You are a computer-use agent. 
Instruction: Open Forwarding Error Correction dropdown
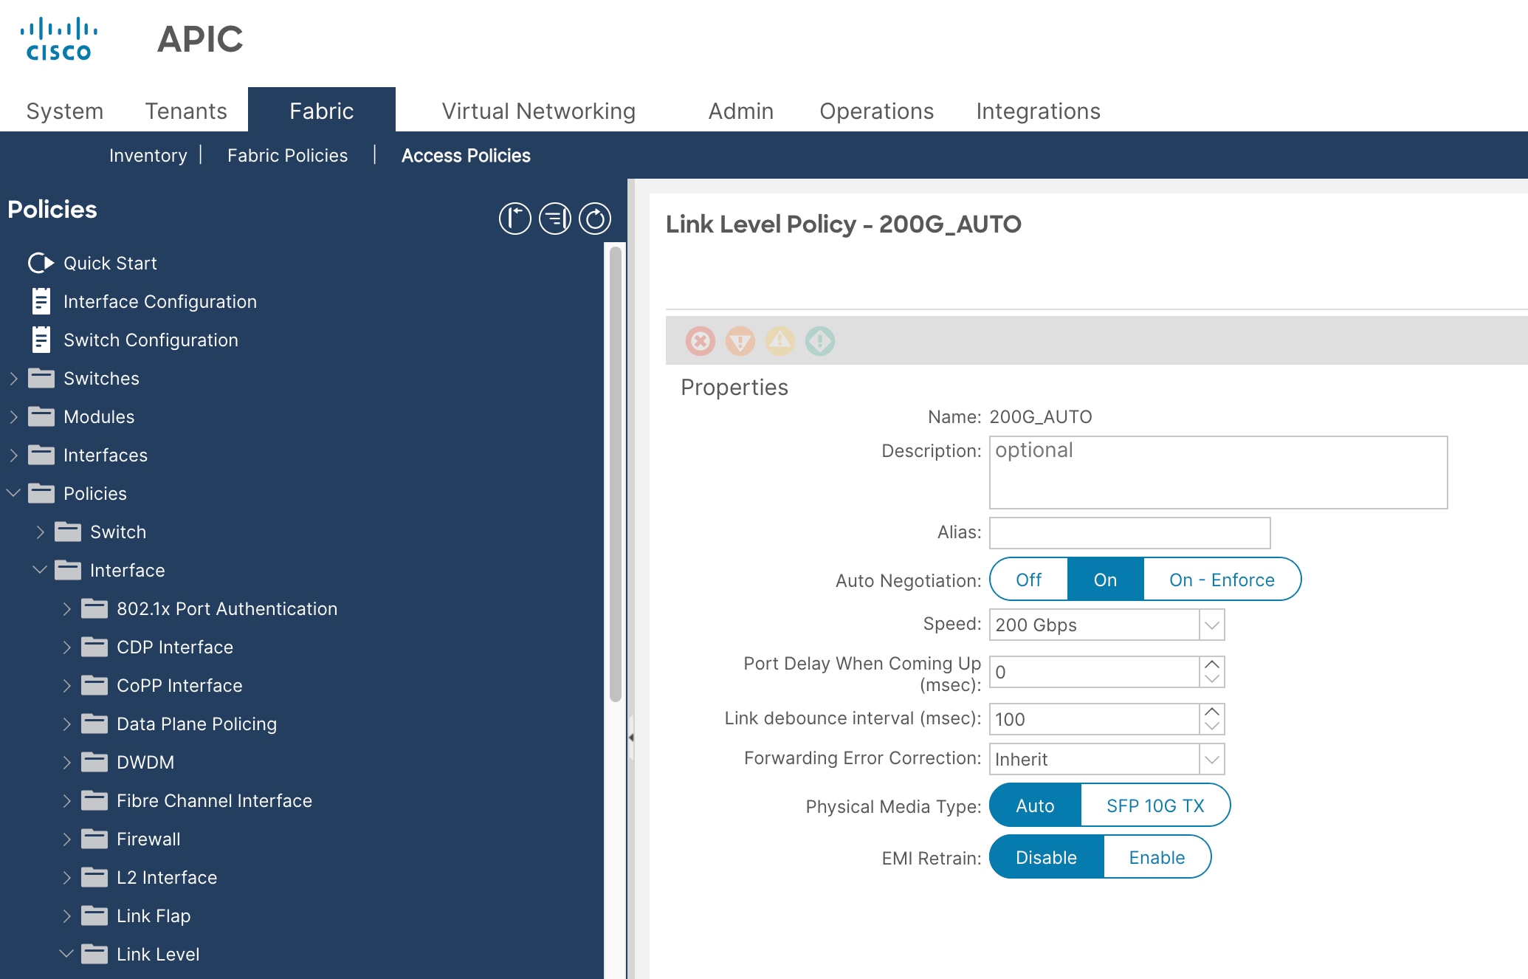(x=1211, y=759)
